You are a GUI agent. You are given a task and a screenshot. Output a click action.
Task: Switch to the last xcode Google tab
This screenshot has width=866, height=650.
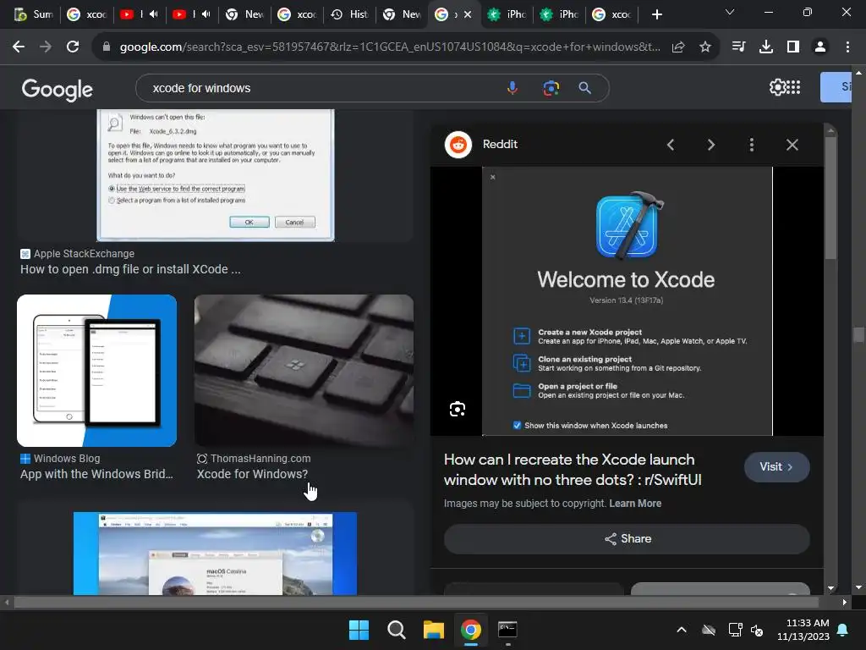point(611,14)
